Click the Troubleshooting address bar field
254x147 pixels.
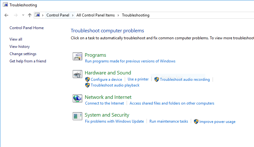point(190,15)
